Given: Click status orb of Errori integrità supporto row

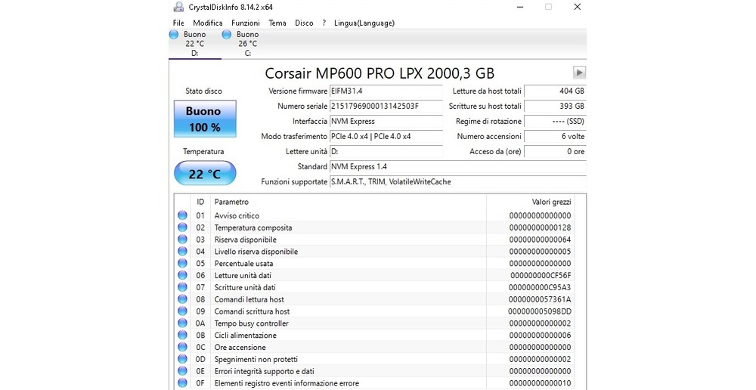Looking at the screenshot, I should pyautogui.click(x=182, y=371).
